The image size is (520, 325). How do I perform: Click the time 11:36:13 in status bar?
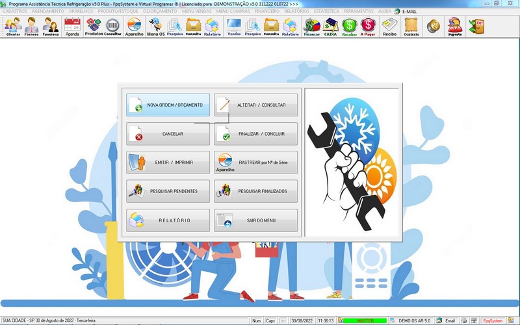[x=326, y=320]
